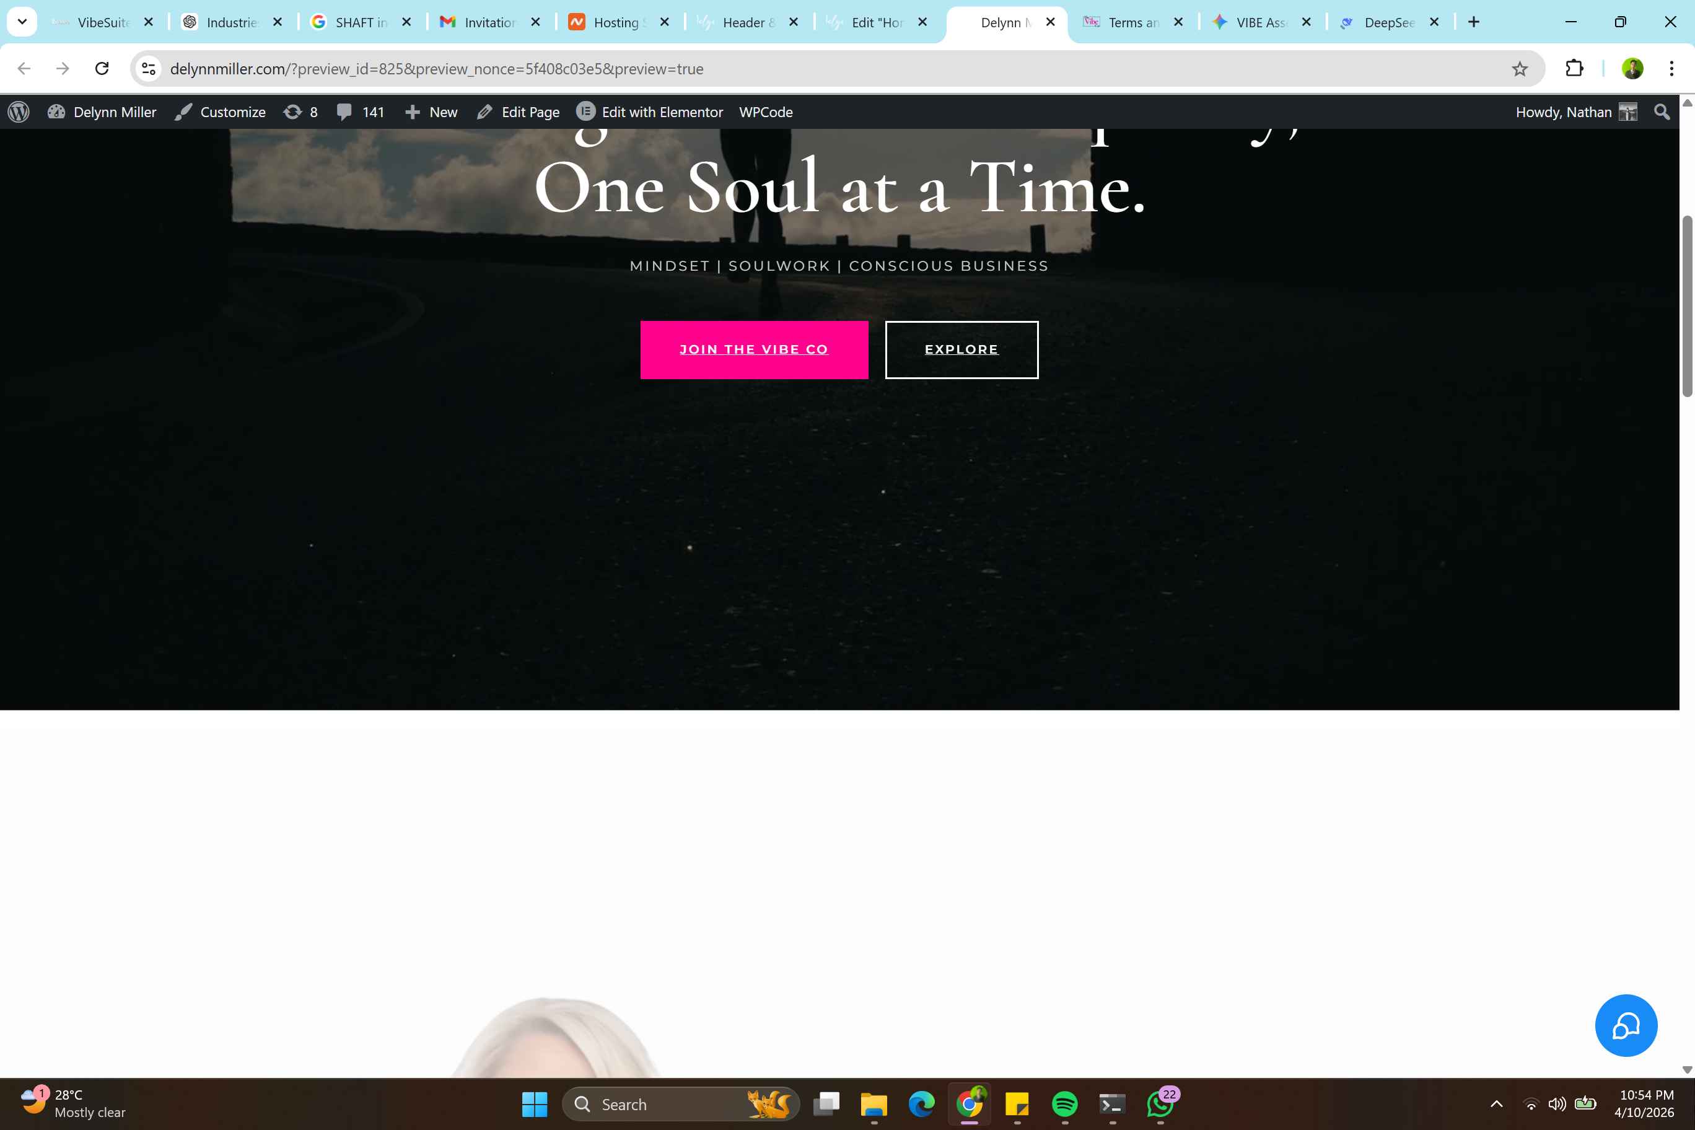The image size is (1695, 1130).
Task: Open a new browser tab
Action: click(x=1474, y=22)
